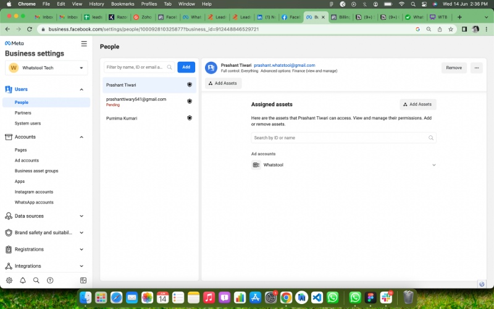
Task: Go to Ad accounts in sidebar
Action: click(27, 160)
